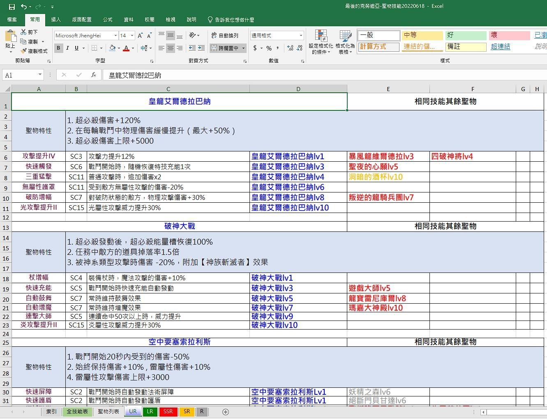Apply Percent Style from the Number group
Image resolution: width=547 pixels, height=419 pixels.
pyautogui.click(x=269, y=48)
